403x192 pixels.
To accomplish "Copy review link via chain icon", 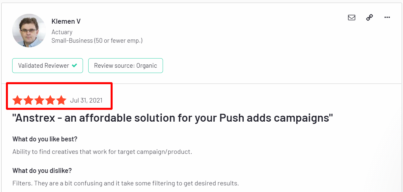I will coord(369,18).
